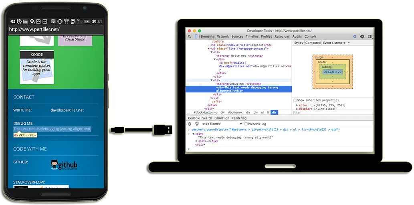Viewport: 414px width, 205px height.
Task: Select the highlighted div 'This text needs debugging' row
Action: (x=239, y=89)
